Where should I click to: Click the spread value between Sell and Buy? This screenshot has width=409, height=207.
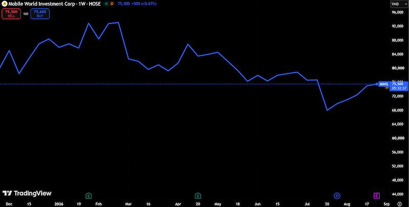(26, 14)
